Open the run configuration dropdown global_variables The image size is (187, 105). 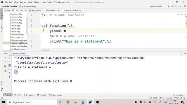(156, 6)
